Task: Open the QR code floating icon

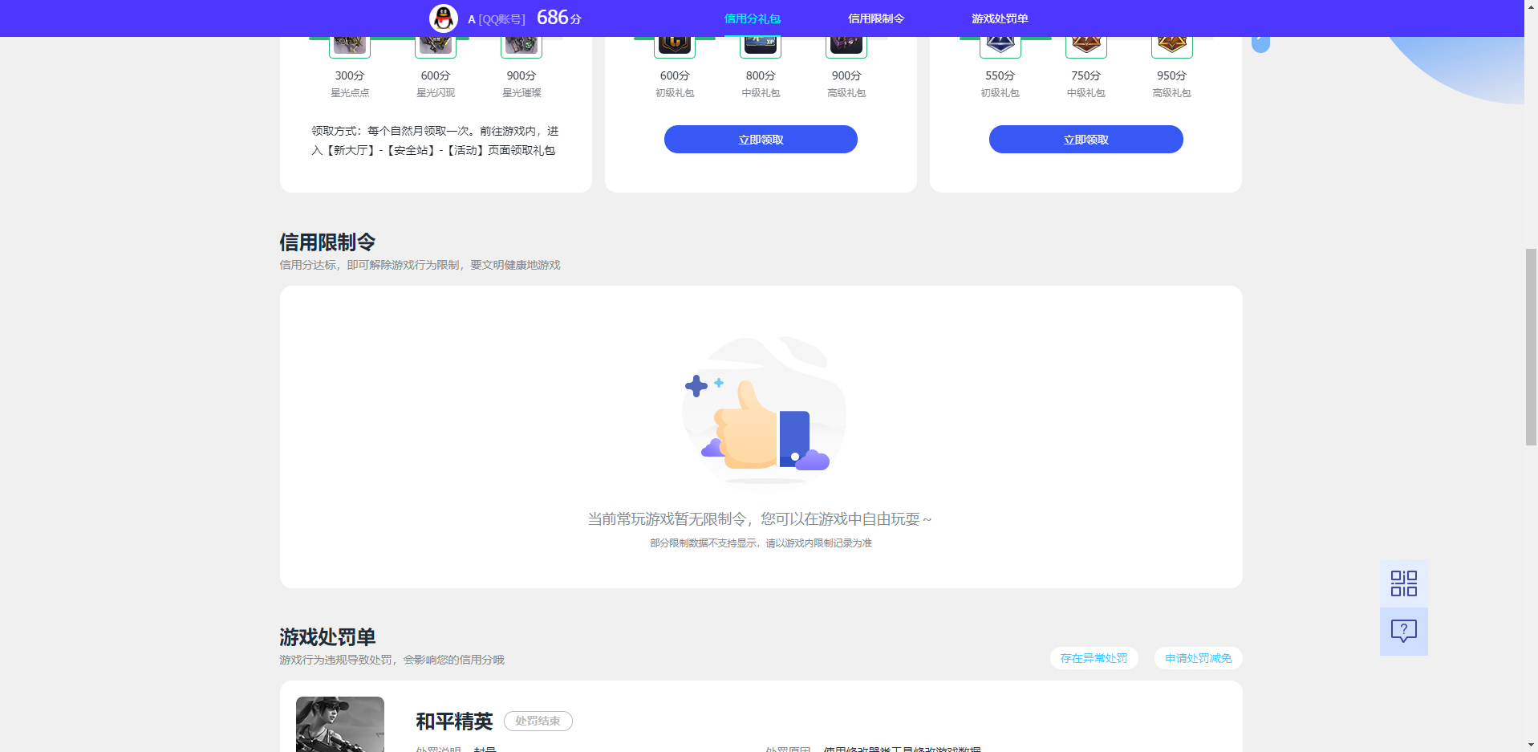Action: pos(1404,583)
